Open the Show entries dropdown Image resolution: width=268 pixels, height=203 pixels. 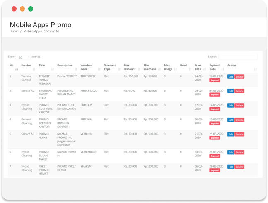tap(23, 57)
